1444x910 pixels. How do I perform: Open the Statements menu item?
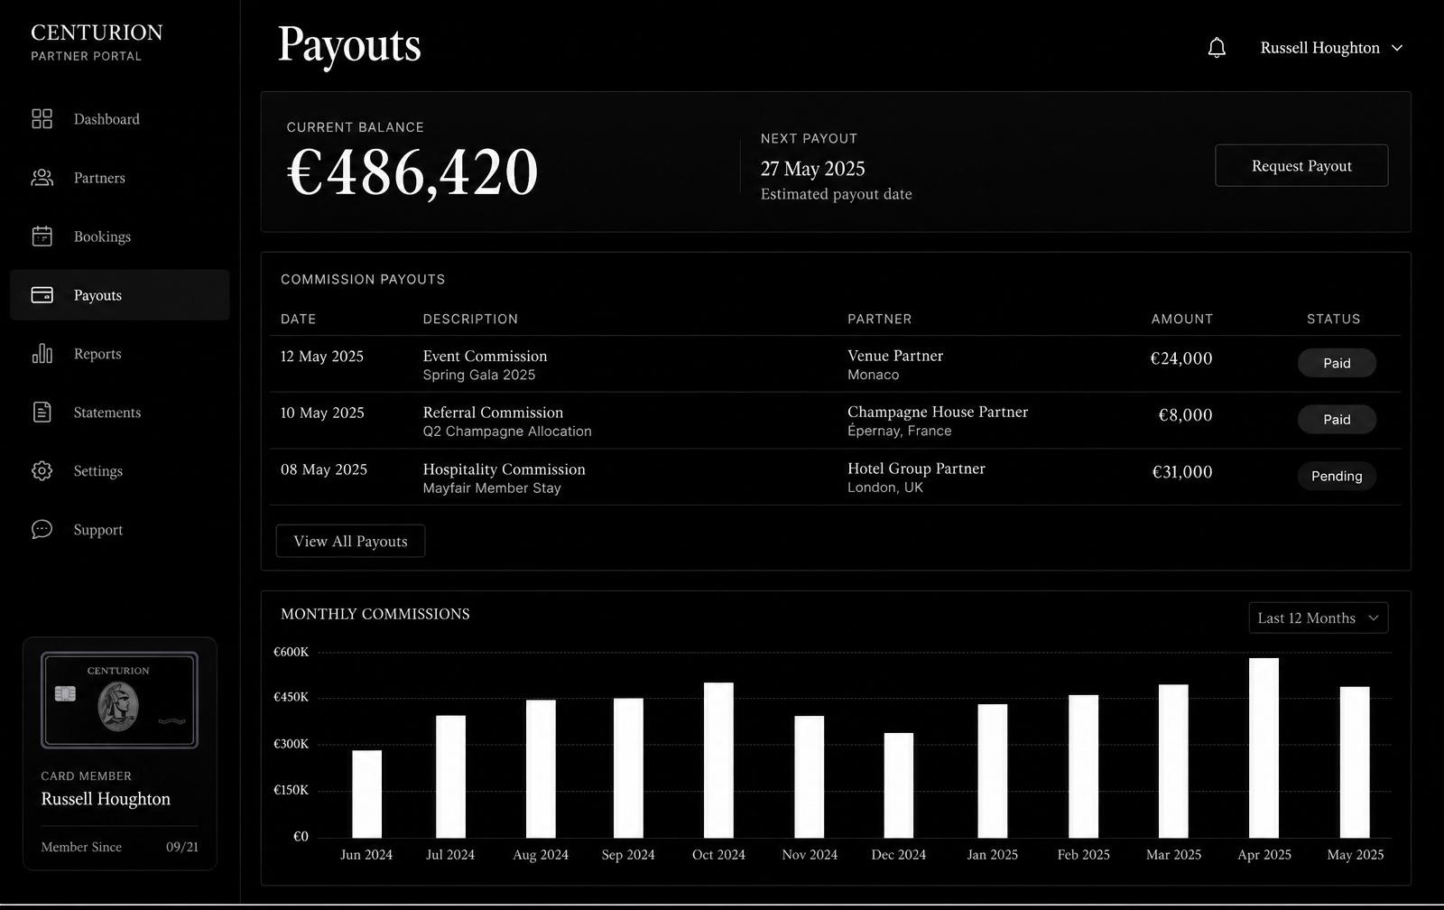[119, 412]
